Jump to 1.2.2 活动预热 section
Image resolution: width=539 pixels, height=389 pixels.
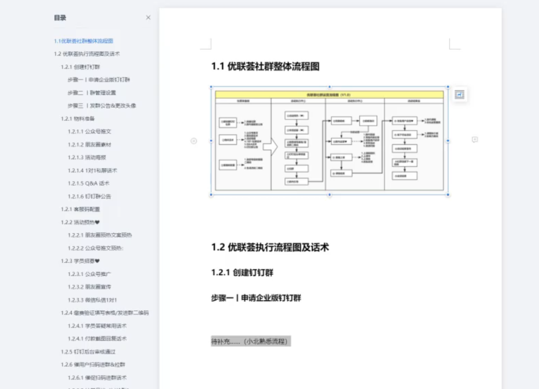click(x=80, y=222)
